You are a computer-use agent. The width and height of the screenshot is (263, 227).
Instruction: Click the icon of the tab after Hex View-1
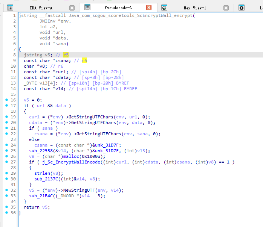[x=242, y=8]
